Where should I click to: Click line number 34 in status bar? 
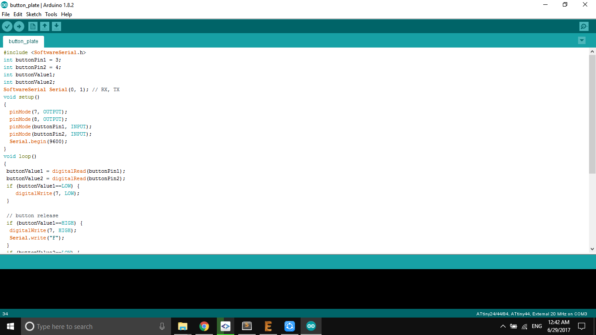pos(5,314)
